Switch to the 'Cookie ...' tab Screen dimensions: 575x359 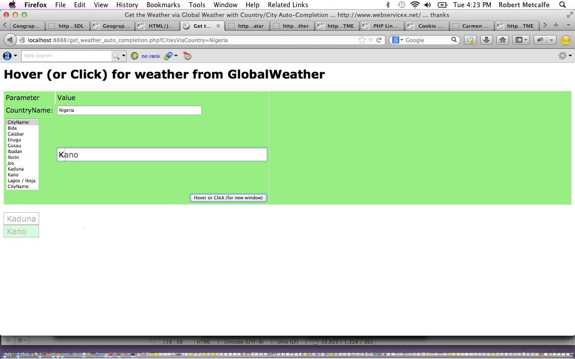pos(426,26)
